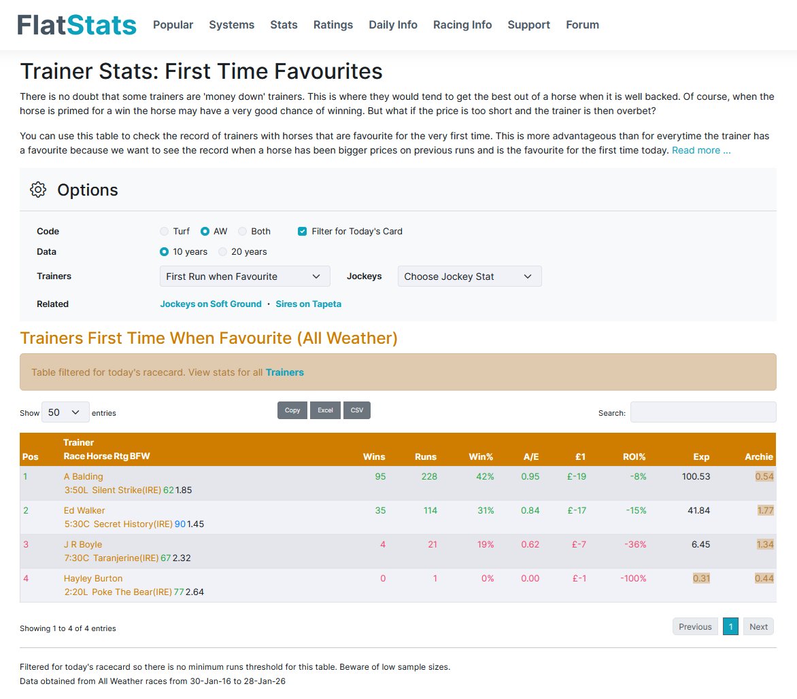The width and height of the screenshot is (797, 699).
Task: Sort table by Wins column
Action: (373, 457)
